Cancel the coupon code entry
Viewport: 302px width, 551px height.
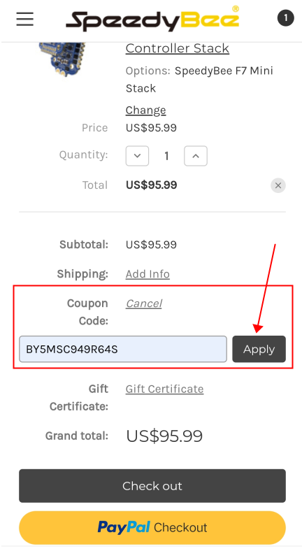point(144,303)
